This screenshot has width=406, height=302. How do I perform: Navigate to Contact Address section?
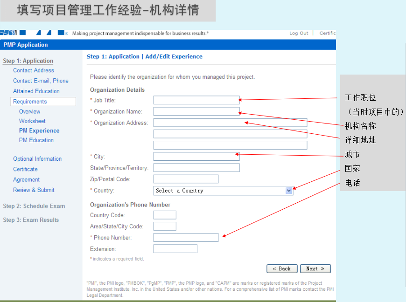[x=33, y=70]
